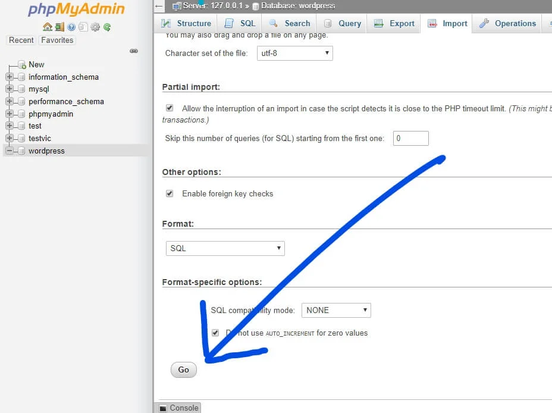Click the magnifier icon on Search tab
The image size is (552, 413).
tap(274, 23)
